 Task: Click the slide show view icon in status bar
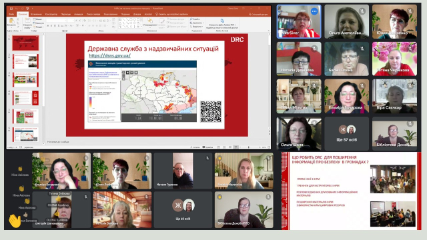(x=236, y=147)
